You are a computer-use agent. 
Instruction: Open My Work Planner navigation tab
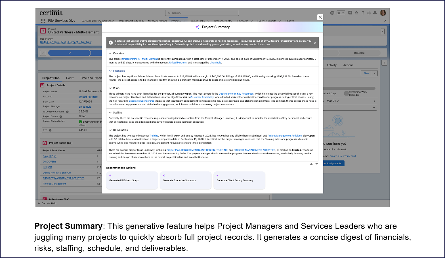(x=158, y=21)
